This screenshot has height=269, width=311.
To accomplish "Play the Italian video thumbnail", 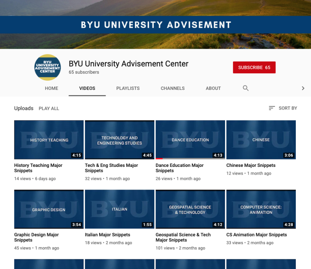I will pyautogui.click(x=120, y=209).
